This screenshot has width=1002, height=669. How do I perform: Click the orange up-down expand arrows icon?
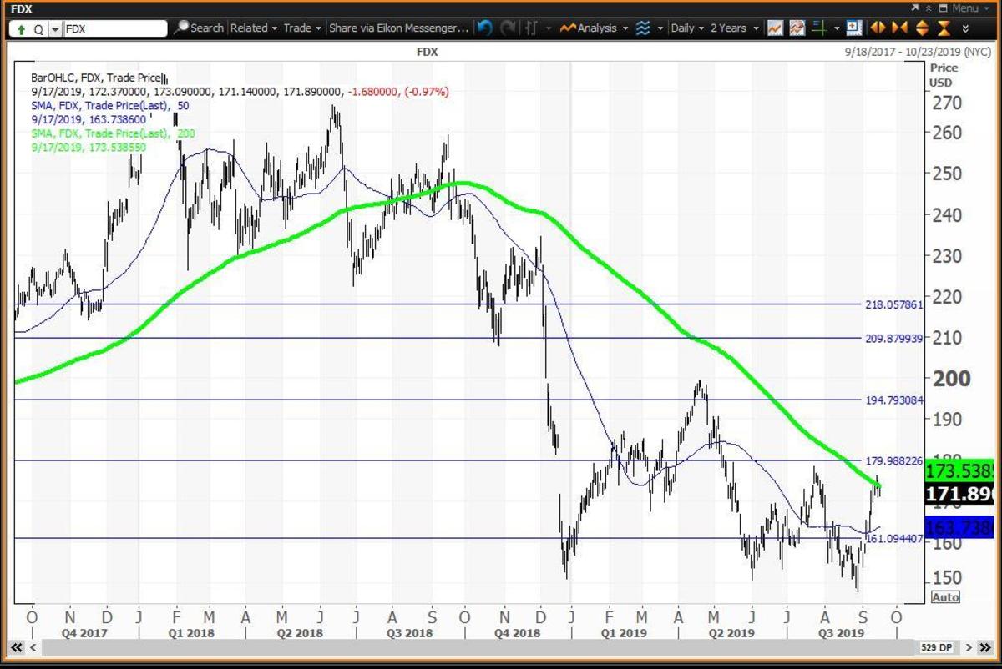(923, 28)
